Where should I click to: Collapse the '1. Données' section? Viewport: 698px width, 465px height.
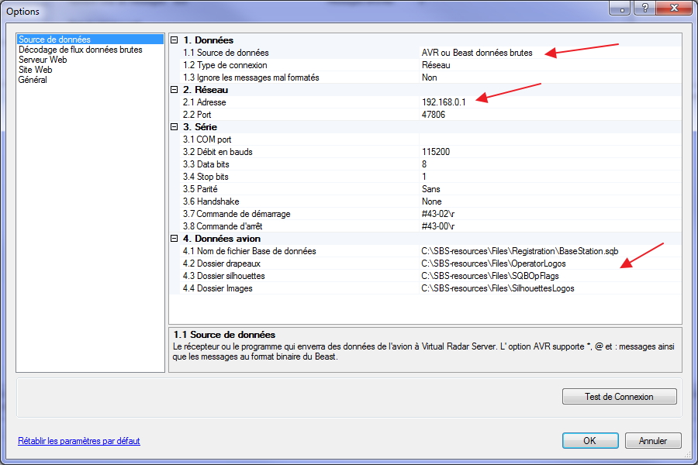point(174,40)
